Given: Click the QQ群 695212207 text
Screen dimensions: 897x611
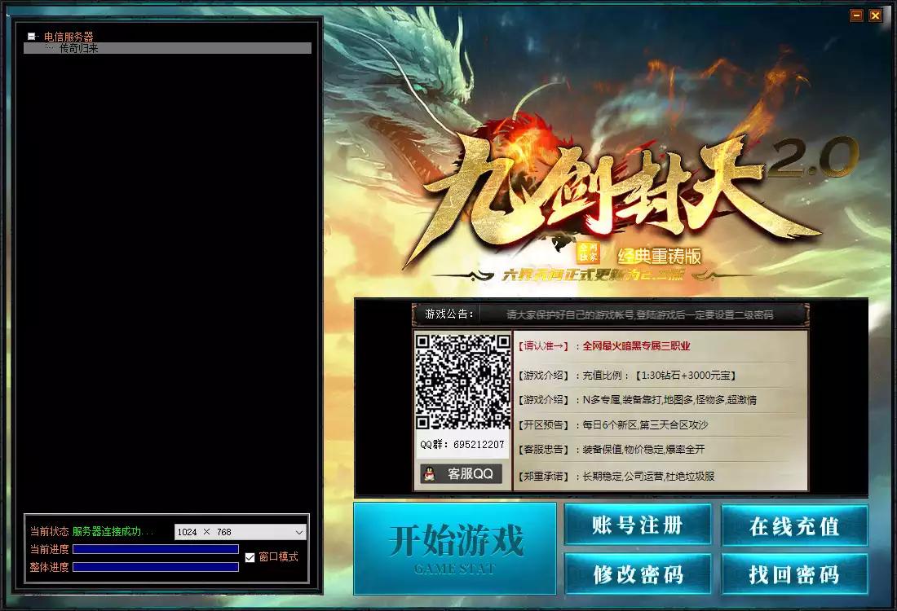Looking at the screenshot, I should [x=462, y=444].
